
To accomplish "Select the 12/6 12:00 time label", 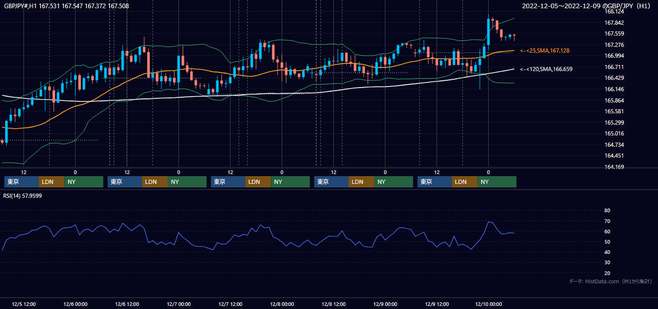I will pos(127,304).
